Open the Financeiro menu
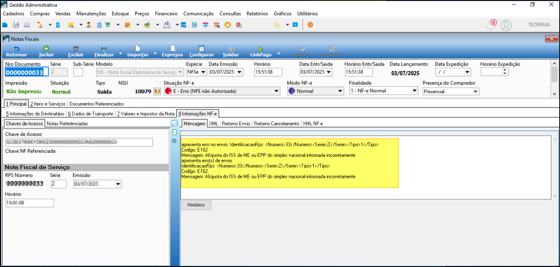This screenshot has width=560, height=267. pos(166,14)
